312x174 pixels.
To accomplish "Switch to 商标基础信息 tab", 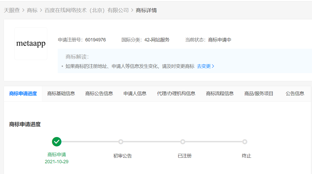I will pyautogui.click(x=61, y=94).
